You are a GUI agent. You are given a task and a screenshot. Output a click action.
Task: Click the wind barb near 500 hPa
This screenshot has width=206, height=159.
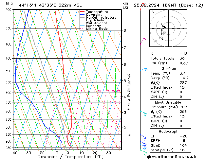coord(143,70)
